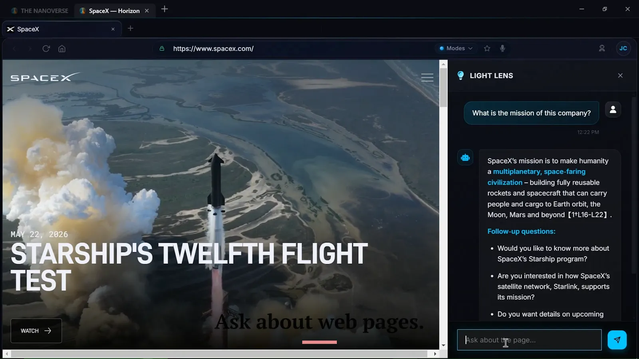Click the SpaceX logo
This screenshot has height=359, width=639.
pos(46,77)
